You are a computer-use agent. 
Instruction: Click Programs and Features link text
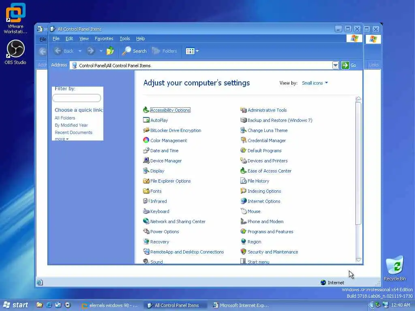270,232
